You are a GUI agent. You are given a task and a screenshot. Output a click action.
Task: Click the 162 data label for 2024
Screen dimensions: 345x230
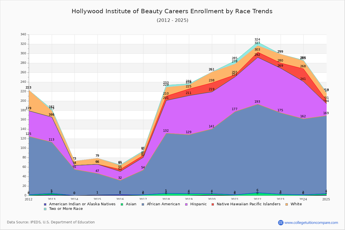pos(303,116)
